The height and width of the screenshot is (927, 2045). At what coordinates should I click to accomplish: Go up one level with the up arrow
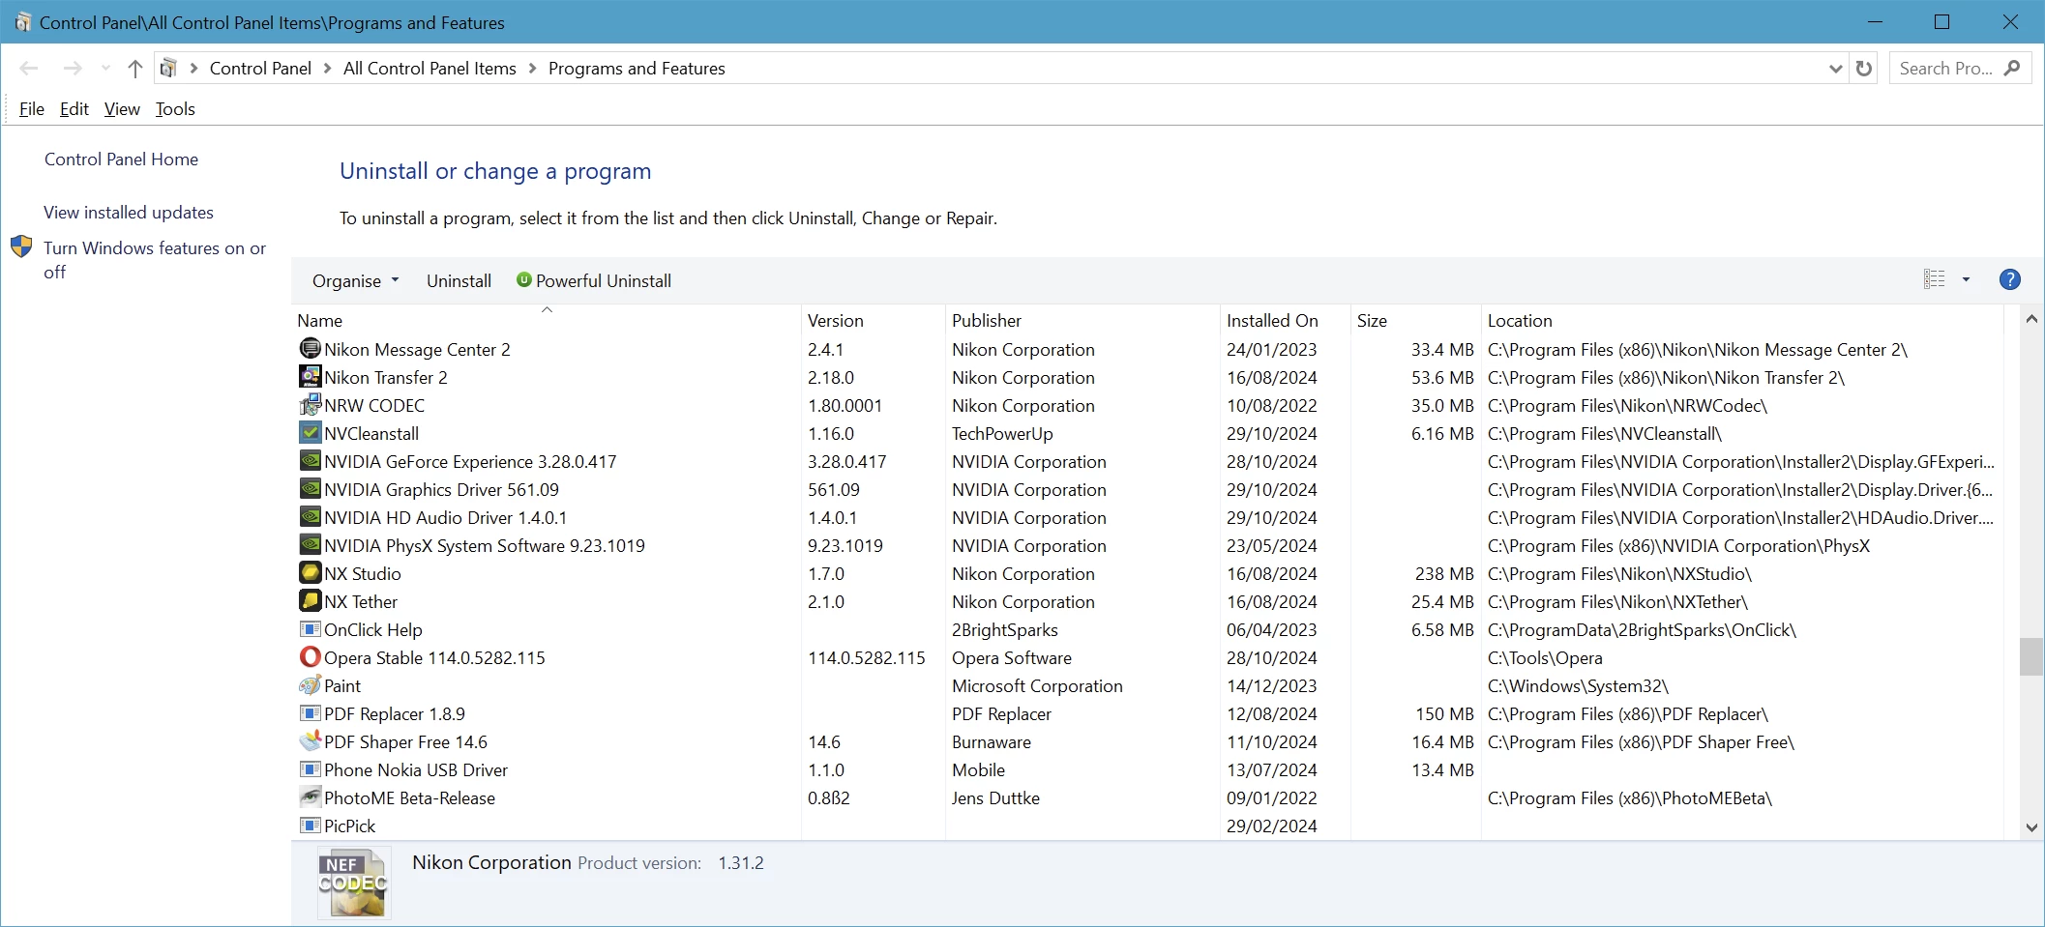[135, 69]
